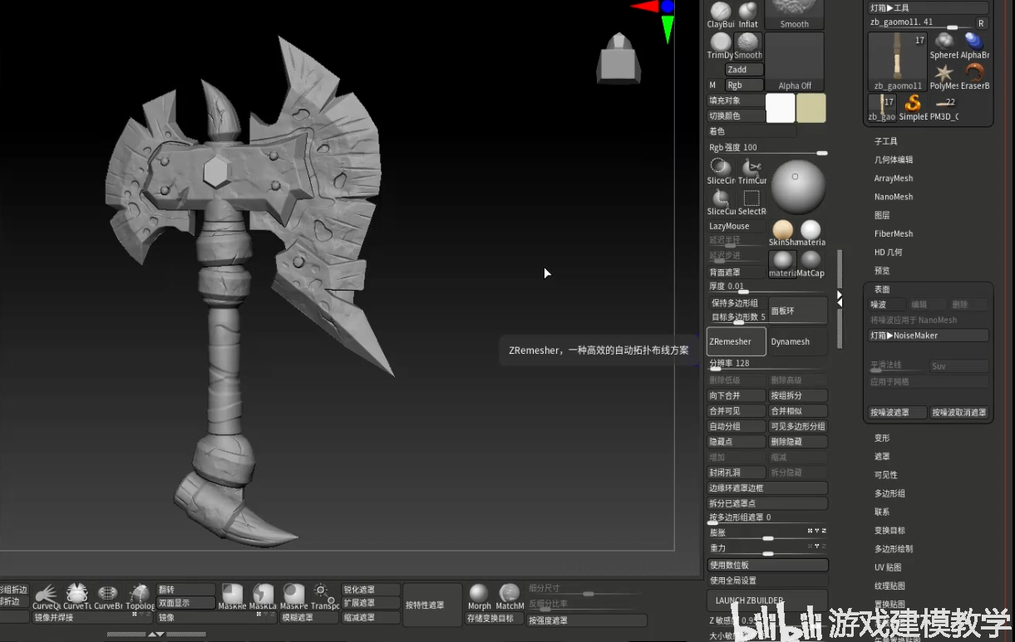Pick the SliceCirc brush icon

[x=721, y=171]
